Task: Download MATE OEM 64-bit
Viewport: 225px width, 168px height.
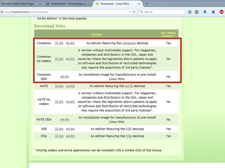Action: [65, 120]
